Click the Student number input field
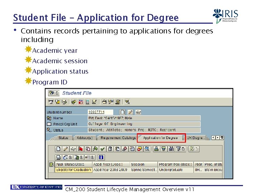This screenshot has height=194, width=258. [x=100, y=112]
